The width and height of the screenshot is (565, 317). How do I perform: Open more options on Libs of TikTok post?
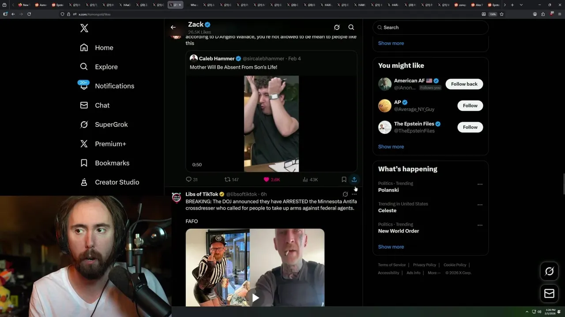click(x=354, y=194)
